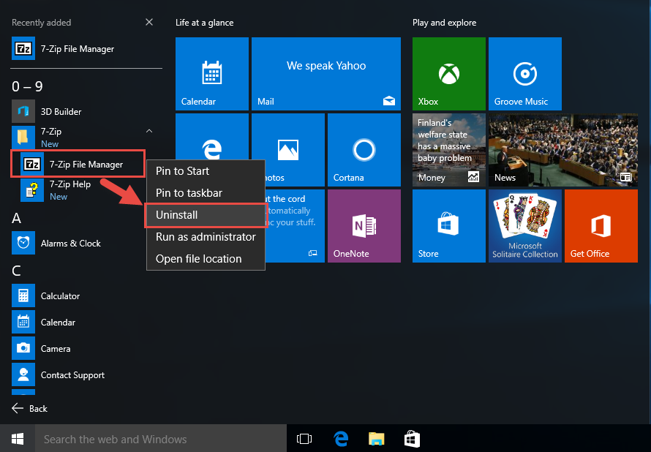Choose Pin to taskbar in context menu
651x452 pixels.
(206, 193)
